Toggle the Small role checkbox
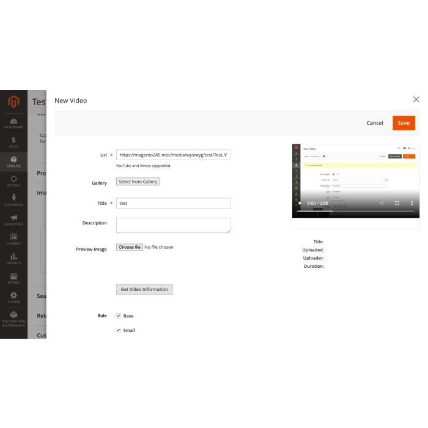Image resolution: width=428 pixels, height=428 pixels. point(118,330)
